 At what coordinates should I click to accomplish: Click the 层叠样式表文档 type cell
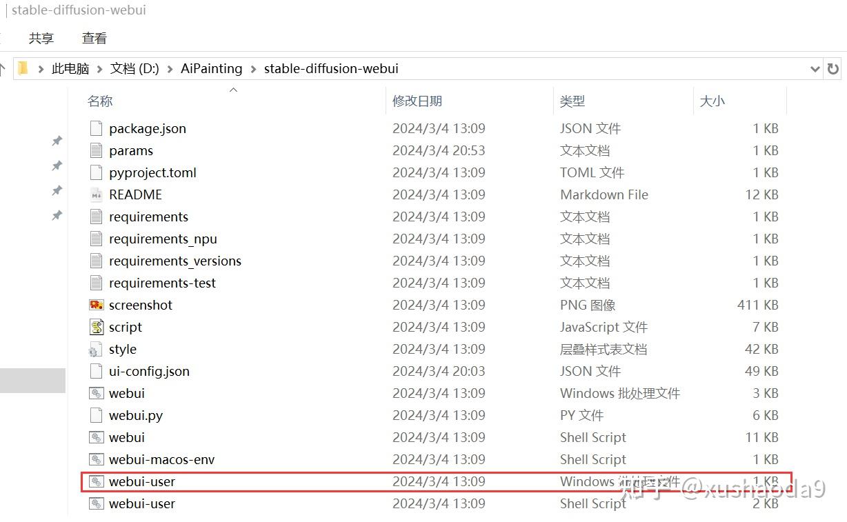click(x=604, y=349)
